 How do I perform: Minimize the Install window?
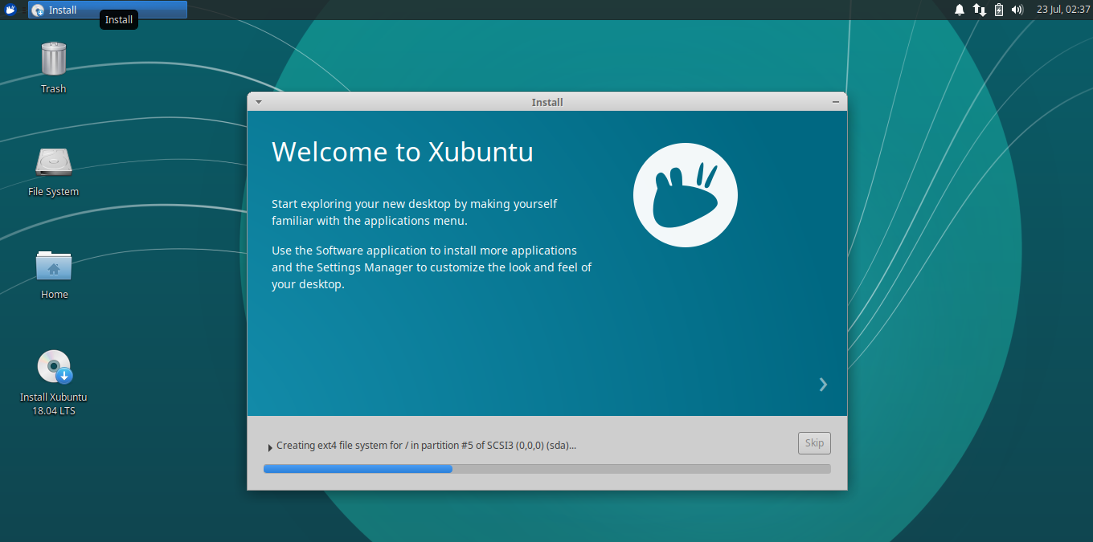[836, 102]
